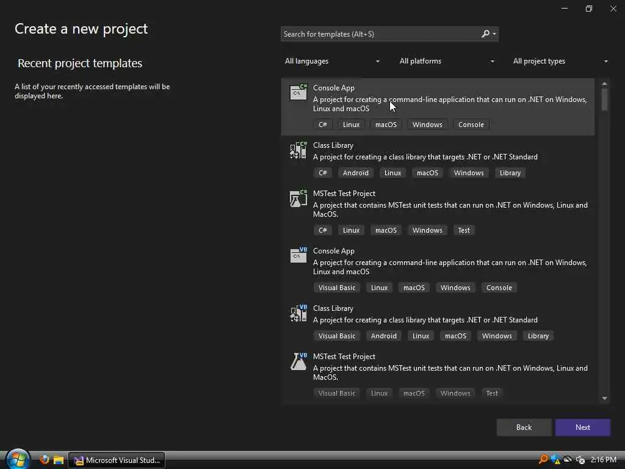Screen dimensions: 625x469
Task: Close the Create a new project window
Action: (x=613, y=9)
